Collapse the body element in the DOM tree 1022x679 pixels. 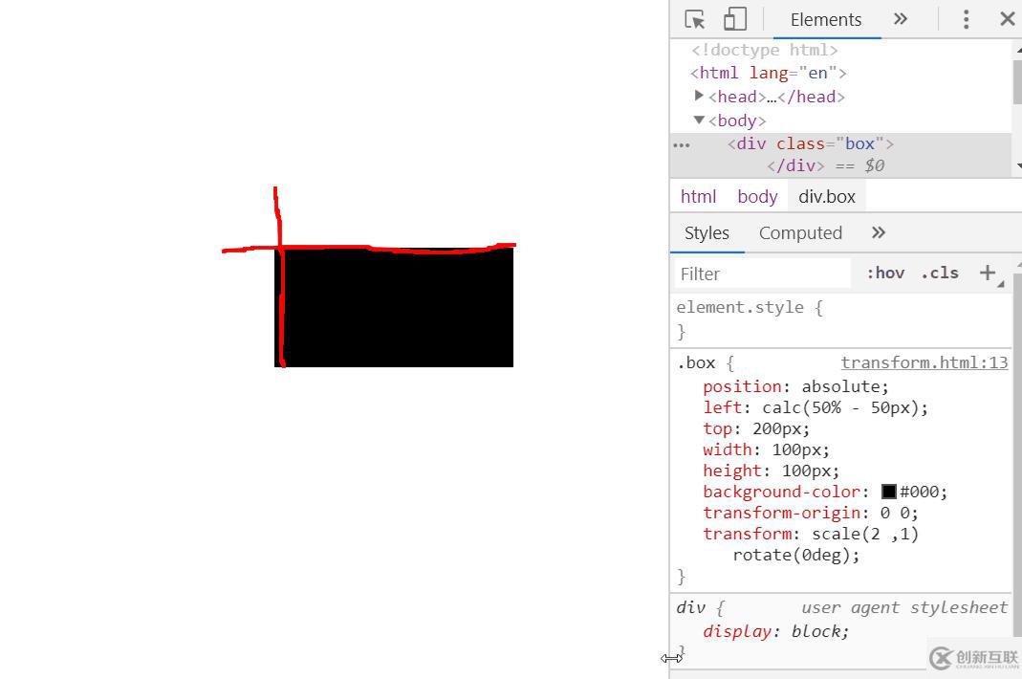tap(699, 120)
